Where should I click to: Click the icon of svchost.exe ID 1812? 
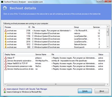point(6,44)
